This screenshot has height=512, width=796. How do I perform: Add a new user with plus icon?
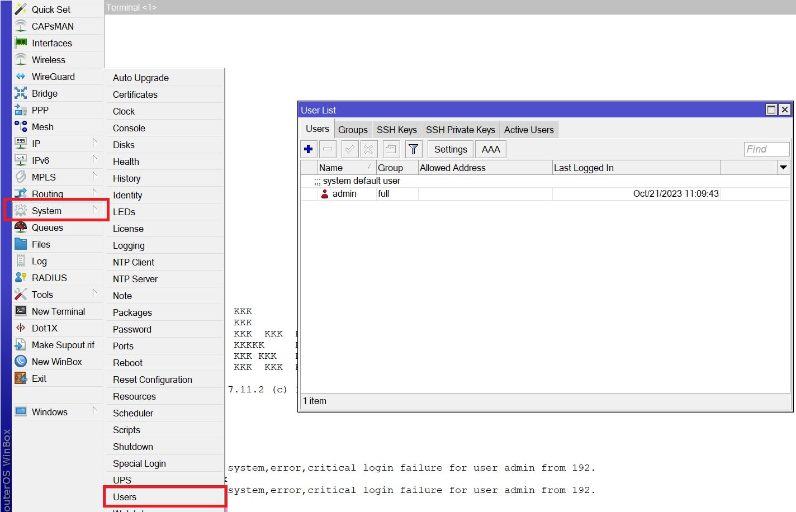click(309, 149)
